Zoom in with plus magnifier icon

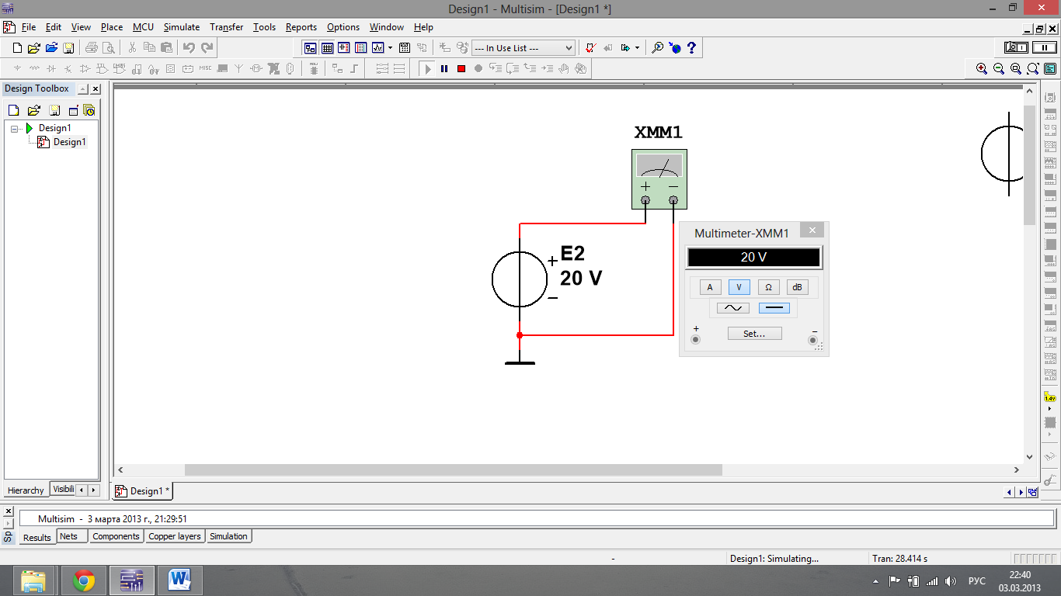click(982, 68)
